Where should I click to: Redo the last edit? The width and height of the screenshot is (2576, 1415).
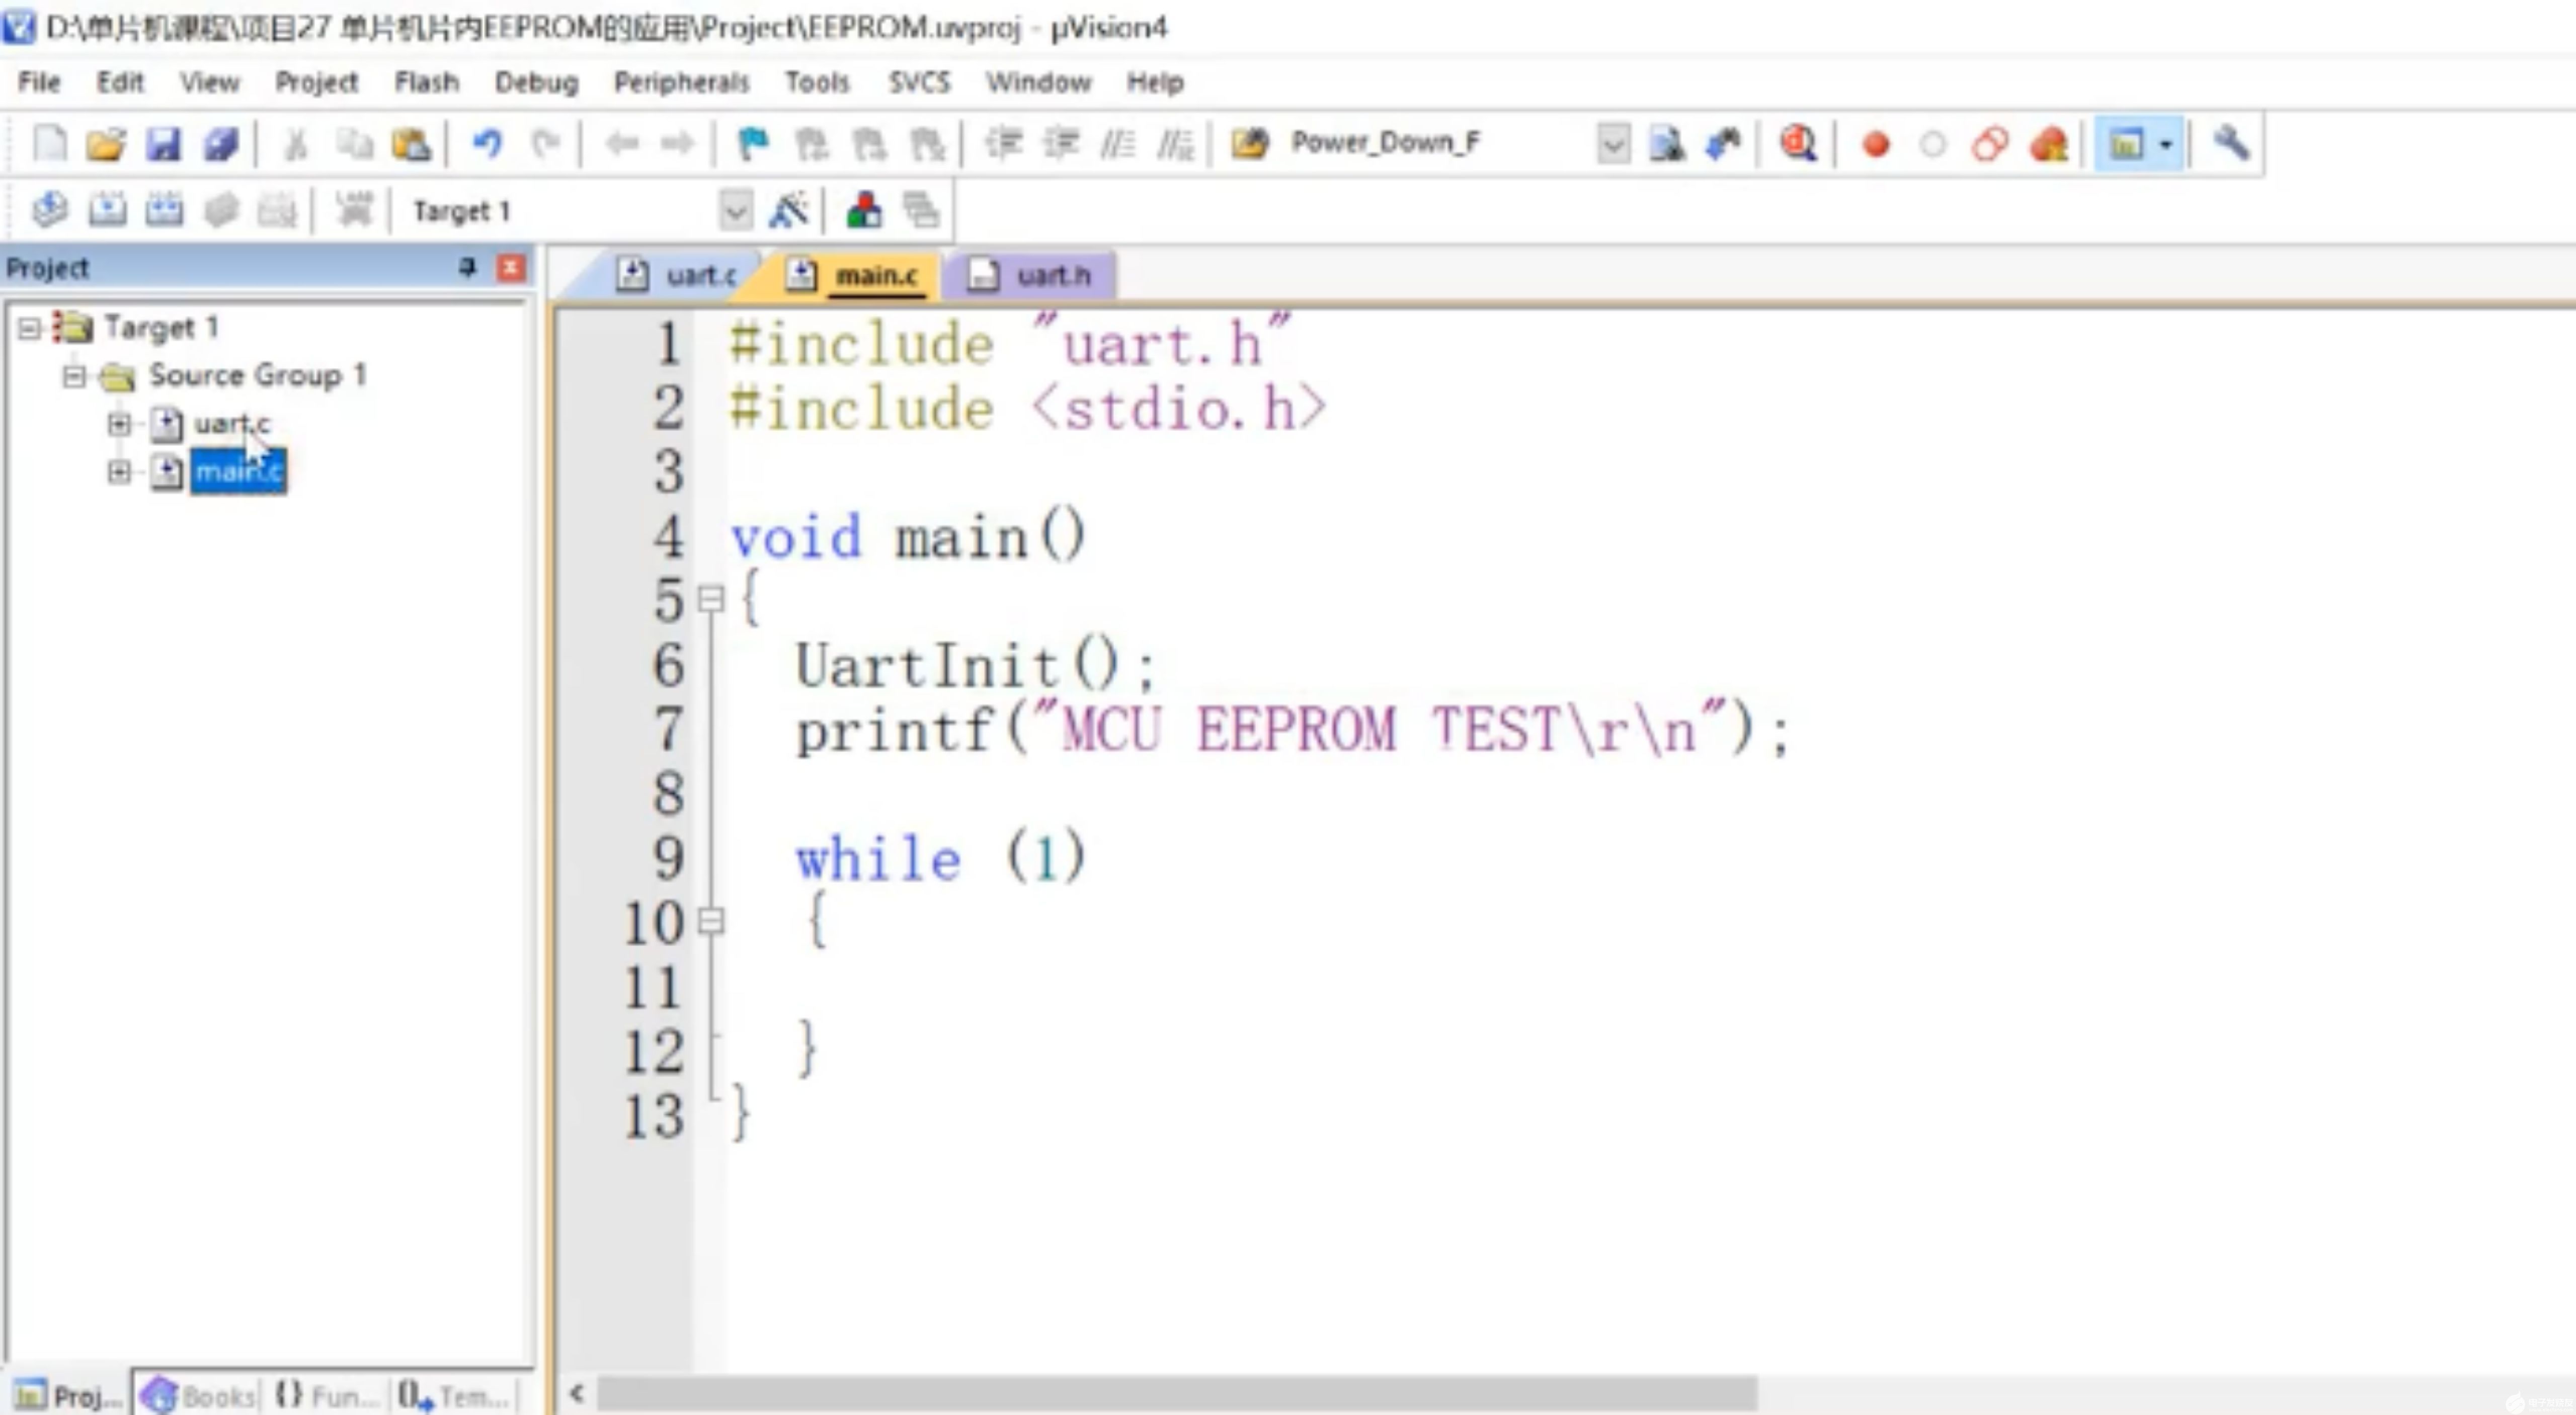(546, 144)
